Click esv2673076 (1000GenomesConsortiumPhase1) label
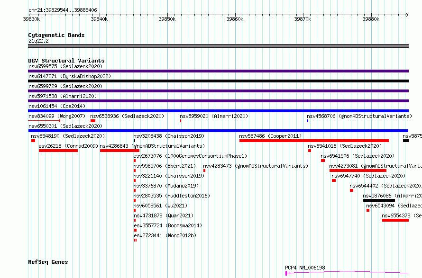This screenshot has width=422, height=278. pyautogui.click(x=190, y=156)
